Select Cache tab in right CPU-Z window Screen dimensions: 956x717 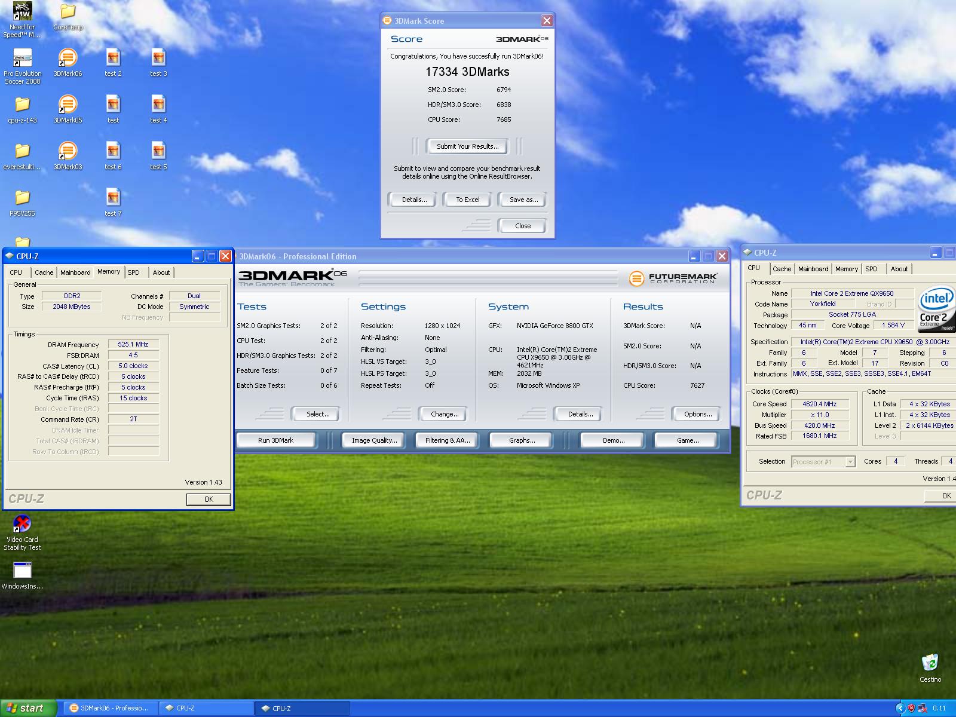click(782, 269)
